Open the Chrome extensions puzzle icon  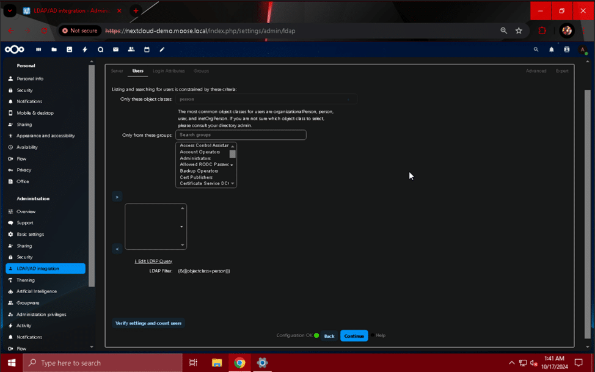click(542, 31)
